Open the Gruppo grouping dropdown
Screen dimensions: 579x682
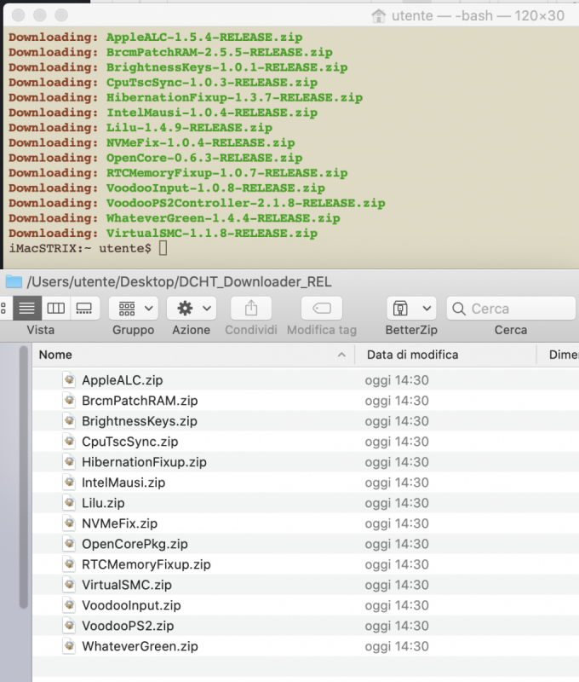coord(135,309)
